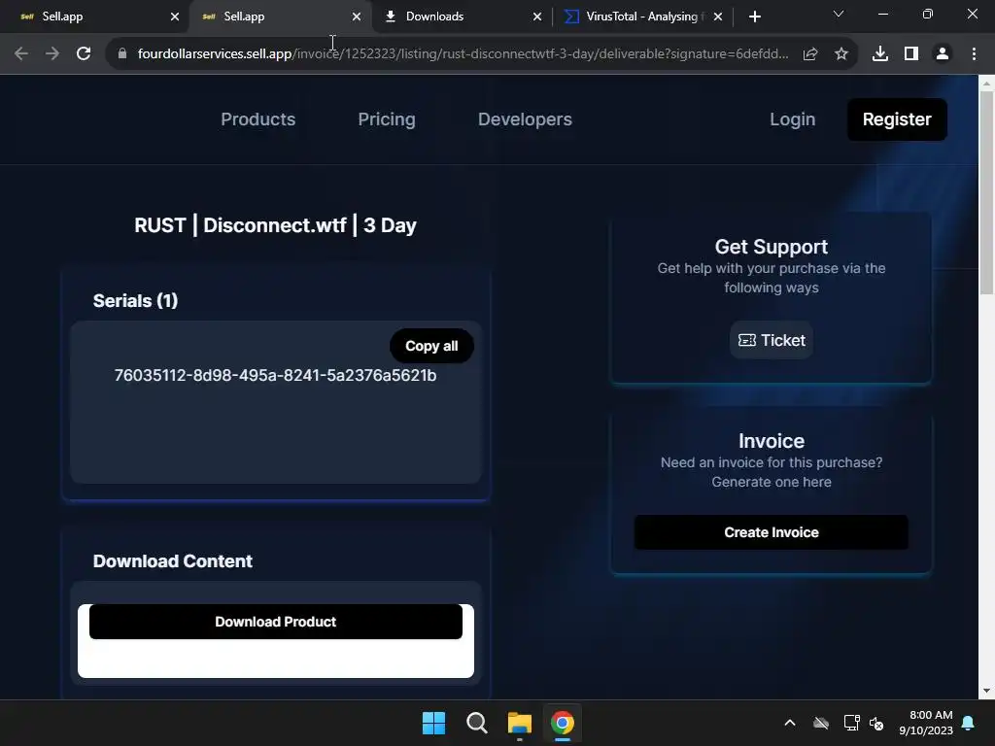Go back using browser back arrow
This screenshot has height=746, width=995.
(x=21, y=54)
